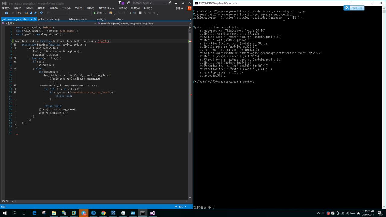The image size is (386, 217).
Task: Click the bookmark toggle toolbar icon
Action: point(140,13)
